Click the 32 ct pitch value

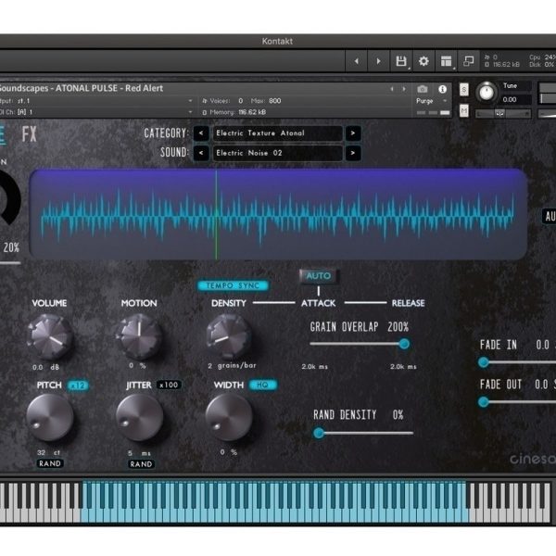[x=49, y=453]
